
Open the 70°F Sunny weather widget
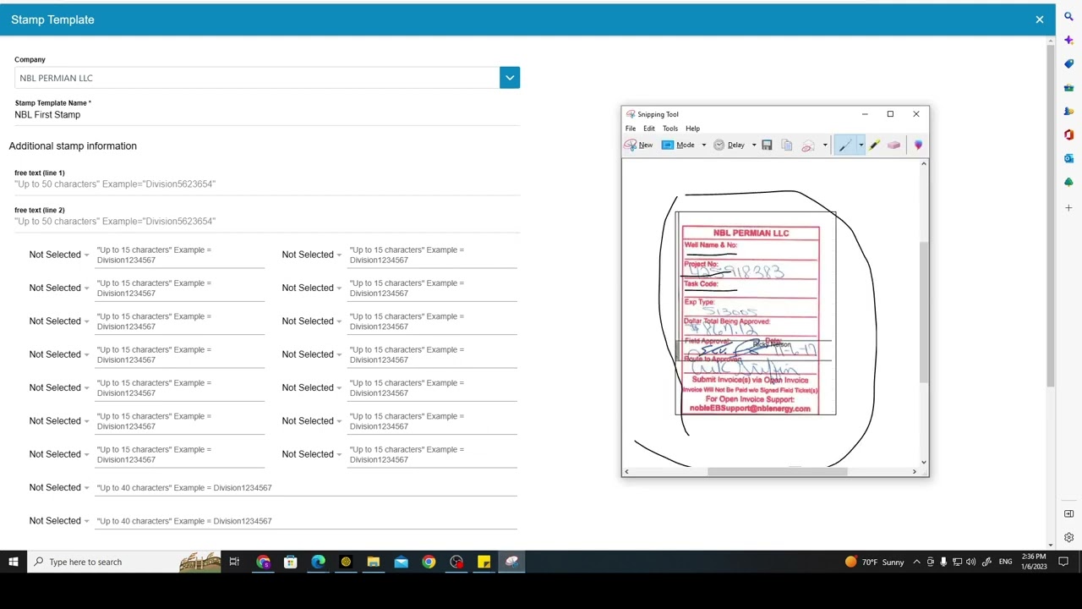tap(874, 562)
